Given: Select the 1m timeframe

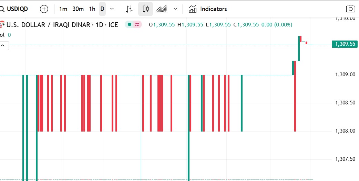Looking at the screenshot, I should point(63,9).
